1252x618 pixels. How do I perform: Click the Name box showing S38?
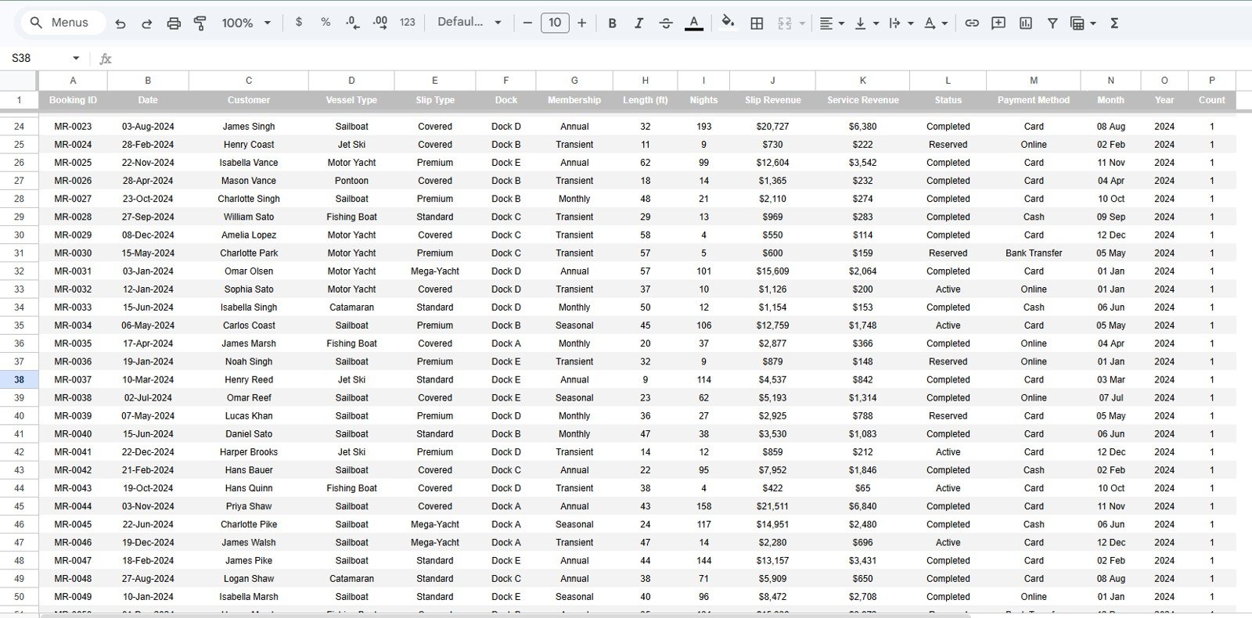click(38, 58)
